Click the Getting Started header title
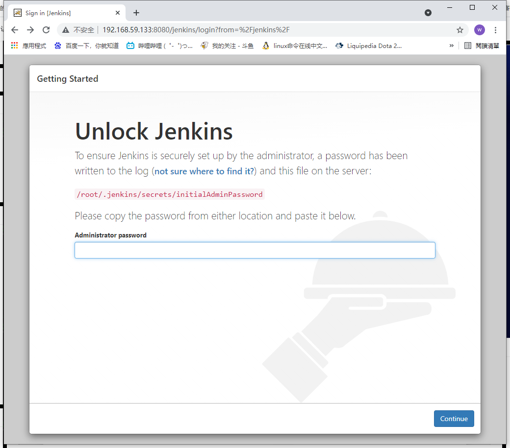The height and width of the screenshot is (448, 510). coord(67,79)
